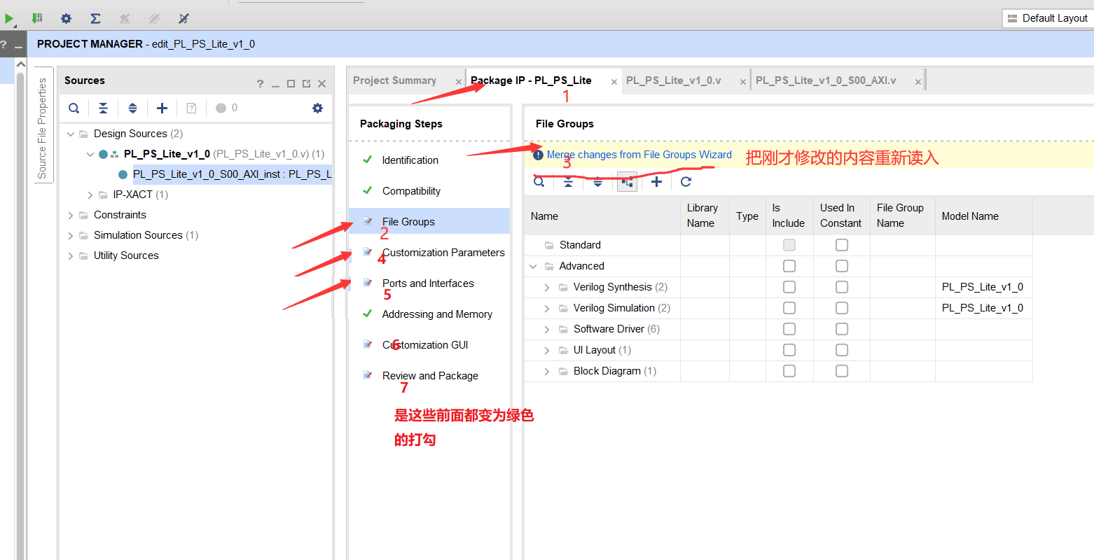Add a file group with the plus icon
The image size is (1094, 560).
[x=656, y=182]
